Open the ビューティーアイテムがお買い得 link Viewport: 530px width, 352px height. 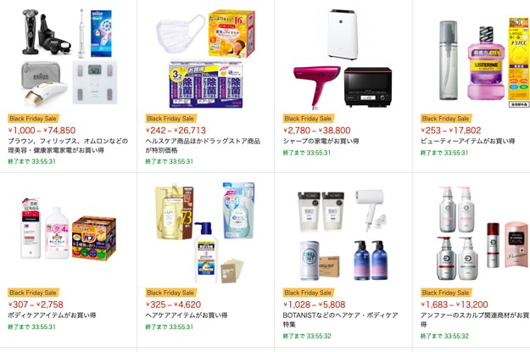coord(467,141)
